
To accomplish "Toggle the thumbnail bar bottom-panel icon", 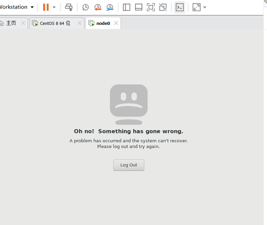I will point(138,7).
